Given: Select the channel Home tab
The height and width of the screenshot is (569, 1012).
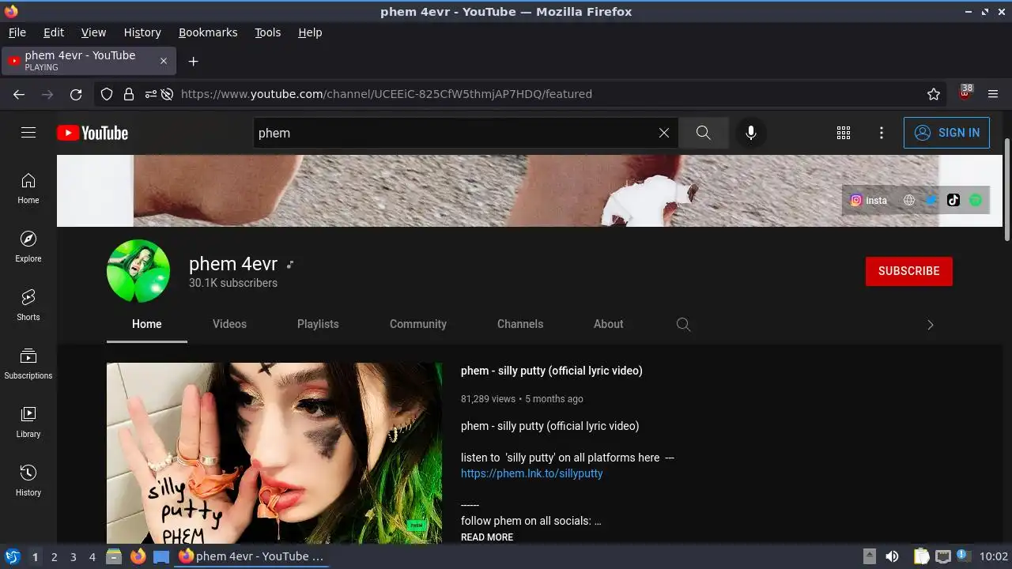Looking at the screenshot, I should (x=147, y=324).
